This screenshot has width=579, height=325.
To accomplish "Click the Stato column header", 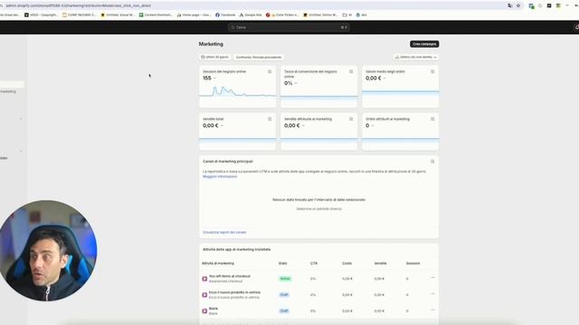I will tap(283, 264).
